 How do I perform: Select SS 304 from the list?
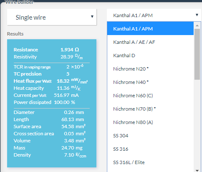(x=150, y=135)
